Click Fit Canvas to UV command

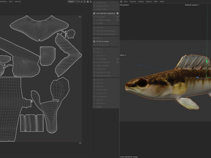[x=102, y=45]
